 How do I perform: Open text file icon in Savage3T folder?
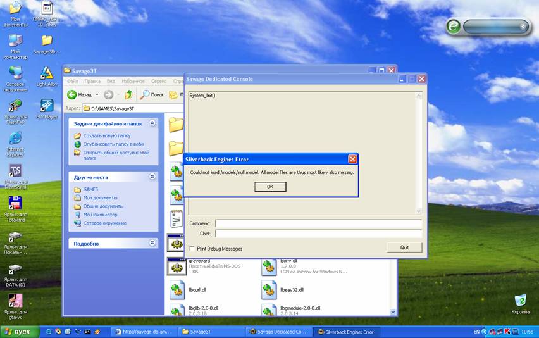tap(177, 219)
